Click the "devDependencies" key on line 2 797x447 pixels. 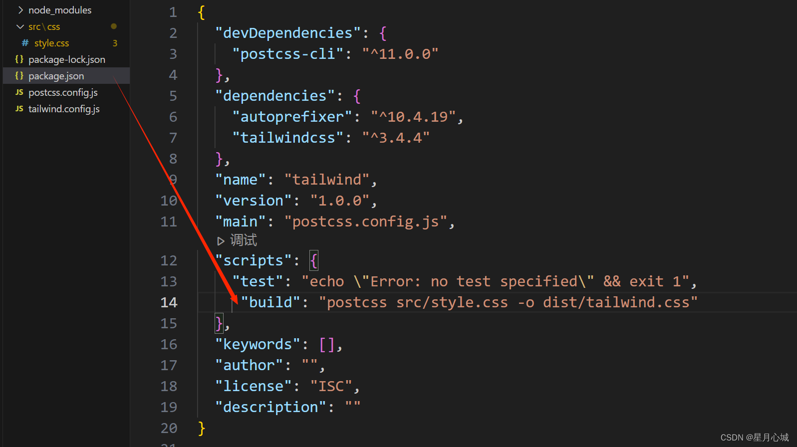tap(288, 33)
